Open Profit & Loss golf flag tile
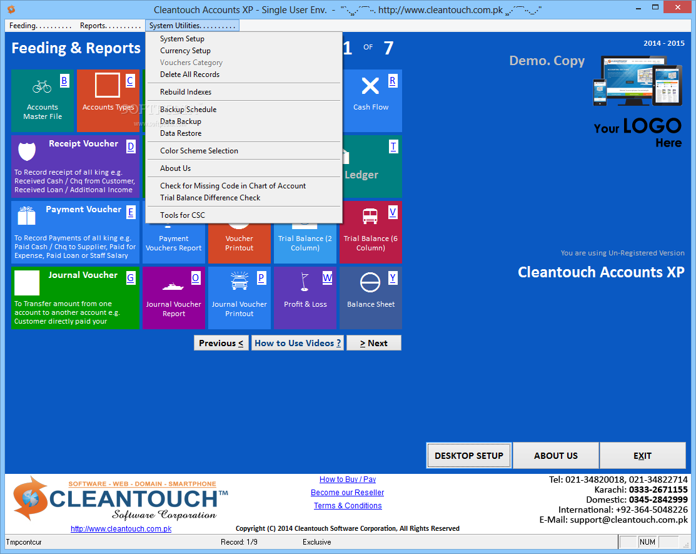 pyautogui.click(x=305, y=298)
